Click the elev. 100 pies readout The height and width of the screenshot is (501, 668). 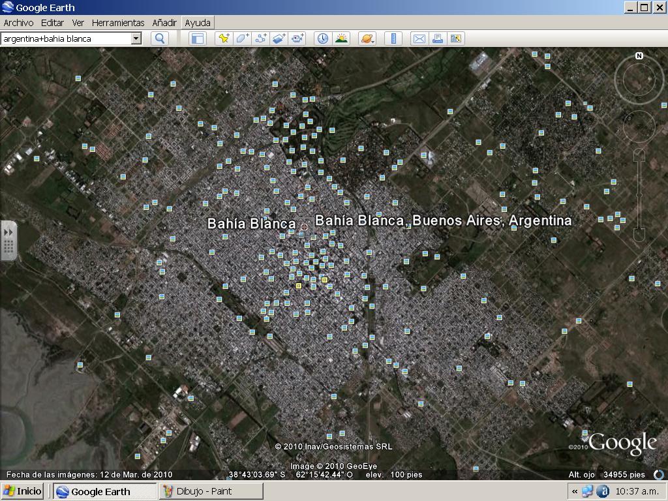point(393,475)
